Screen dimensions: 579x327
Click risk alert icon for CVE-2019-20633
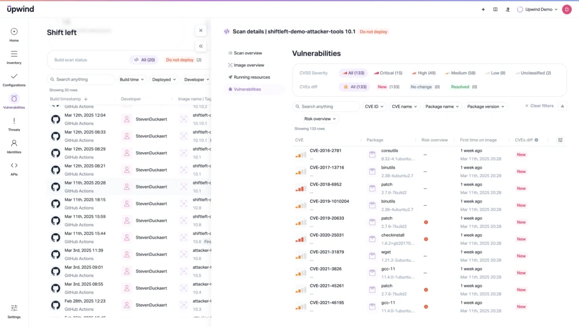pos(426,222)
